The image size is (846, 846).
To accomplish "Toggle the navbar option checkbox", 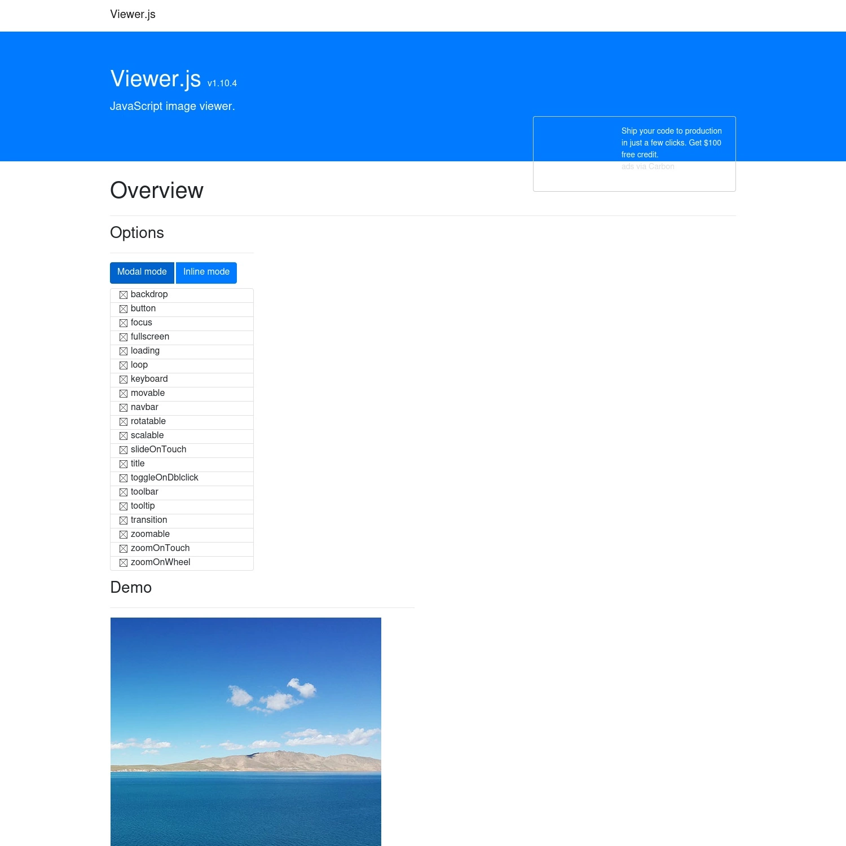I will [x=124, y=408].
